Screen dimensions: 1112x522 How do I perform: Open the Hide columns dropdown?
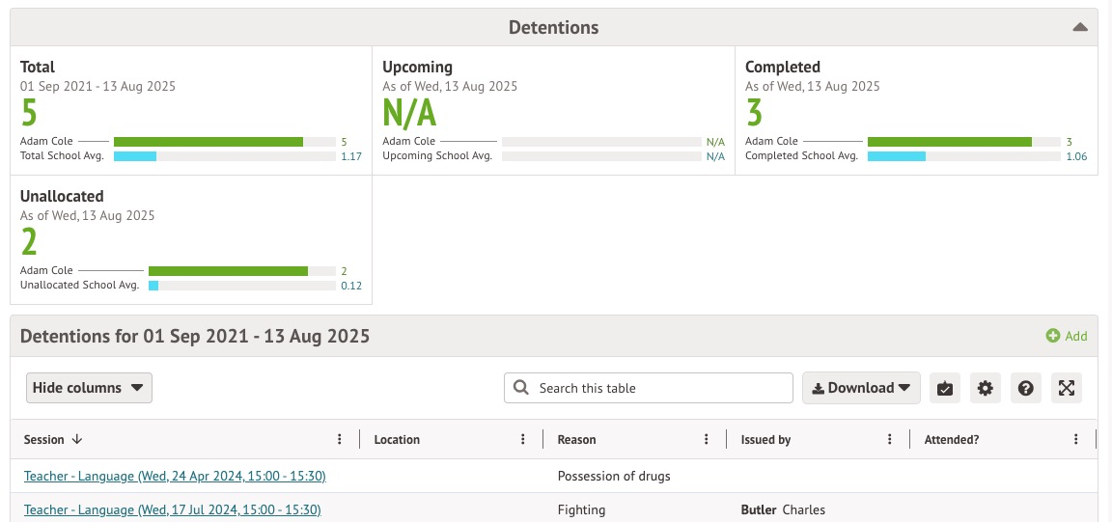pyautogui.click(x=89, y=388)
